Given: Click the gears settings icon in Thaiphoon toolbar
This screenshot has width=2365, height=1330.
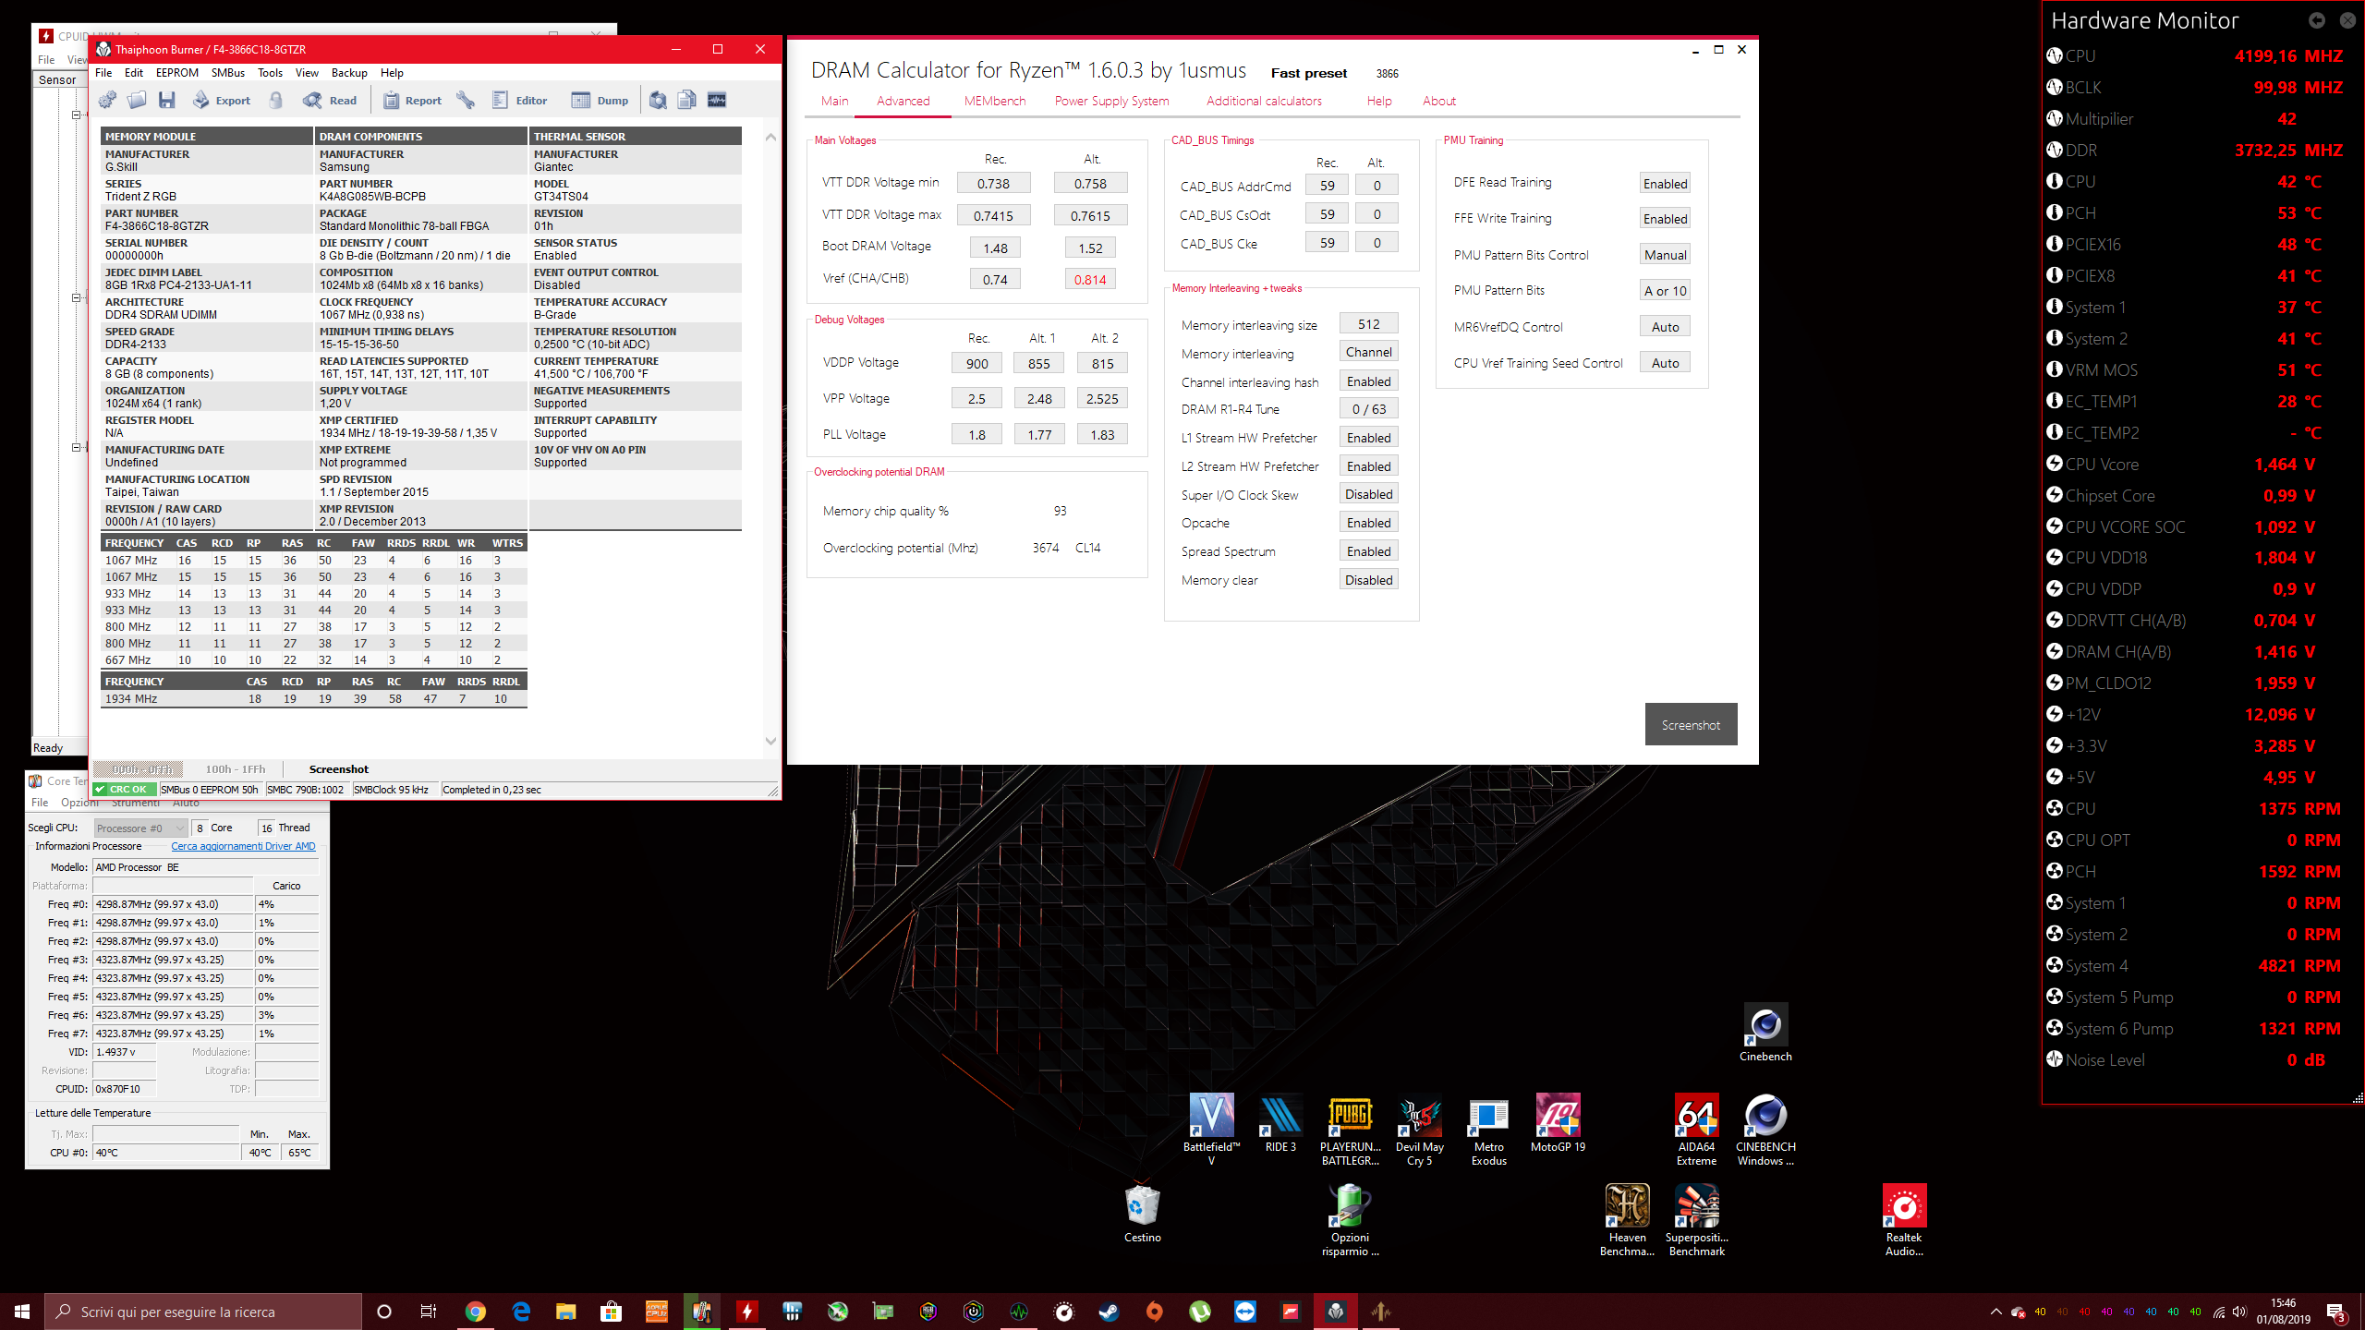Looking at the screenshot, I should [107, 100].
